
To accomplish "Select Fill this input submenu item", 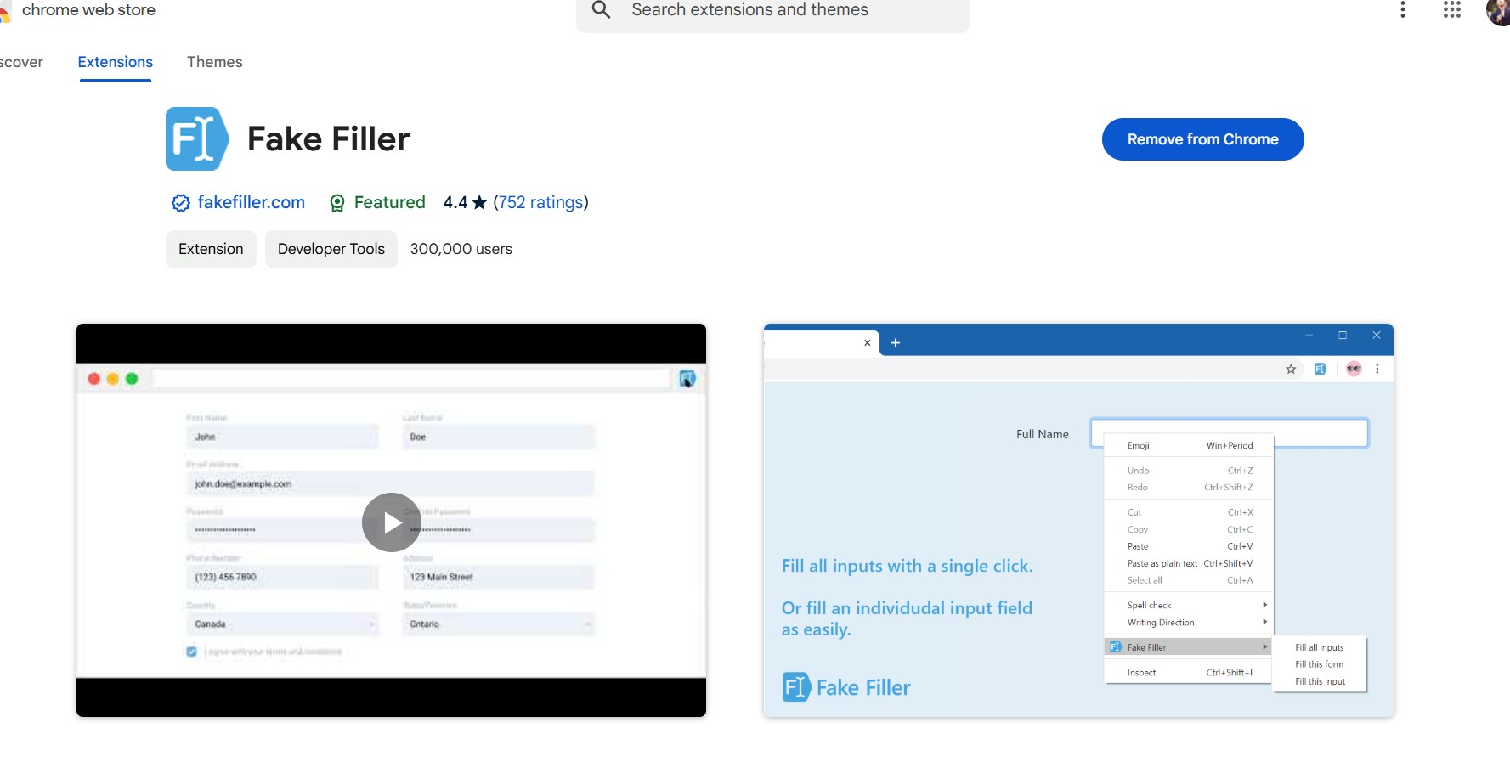I will pyautogui.click(x=1320, y=681).
